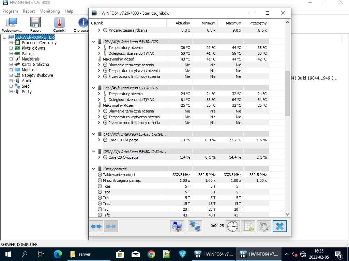Click the Maximum column header
Viewport: 349px width, 261px height.
pyautogui.click(x=230, y=23)
